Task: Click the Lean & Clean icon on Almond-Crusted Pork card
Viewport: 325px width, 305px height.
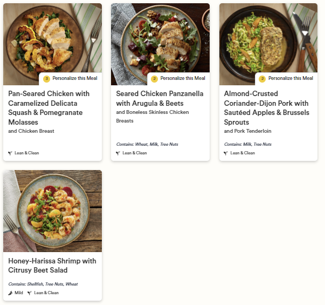Action: pyautogui.click(x=226, y=153)
